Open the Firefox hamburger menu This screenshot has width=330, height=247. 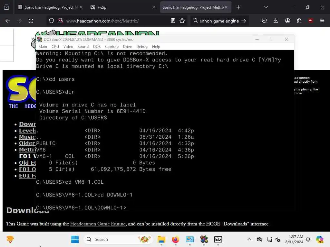[x=322, y=21]
